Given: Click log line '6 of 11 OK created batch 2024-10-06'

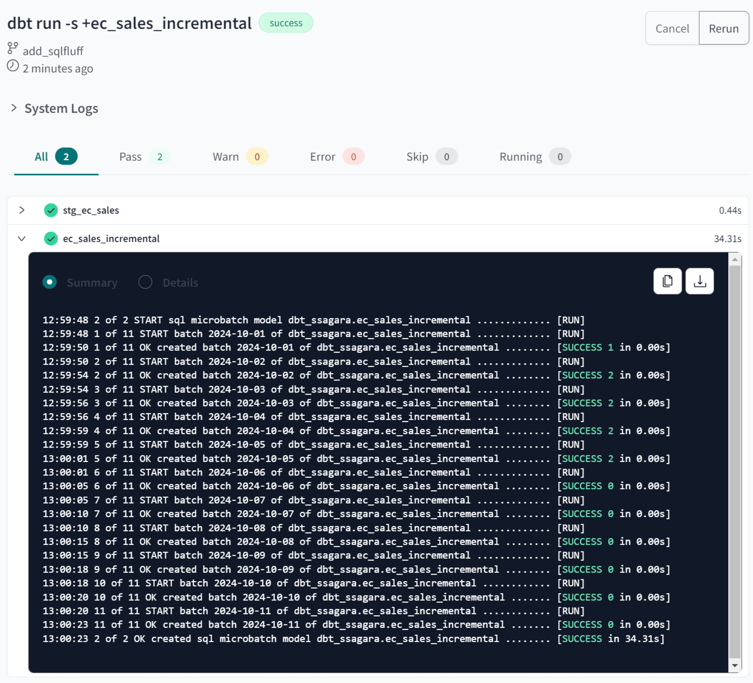Looking at the screenshot, I should point(356,486).
